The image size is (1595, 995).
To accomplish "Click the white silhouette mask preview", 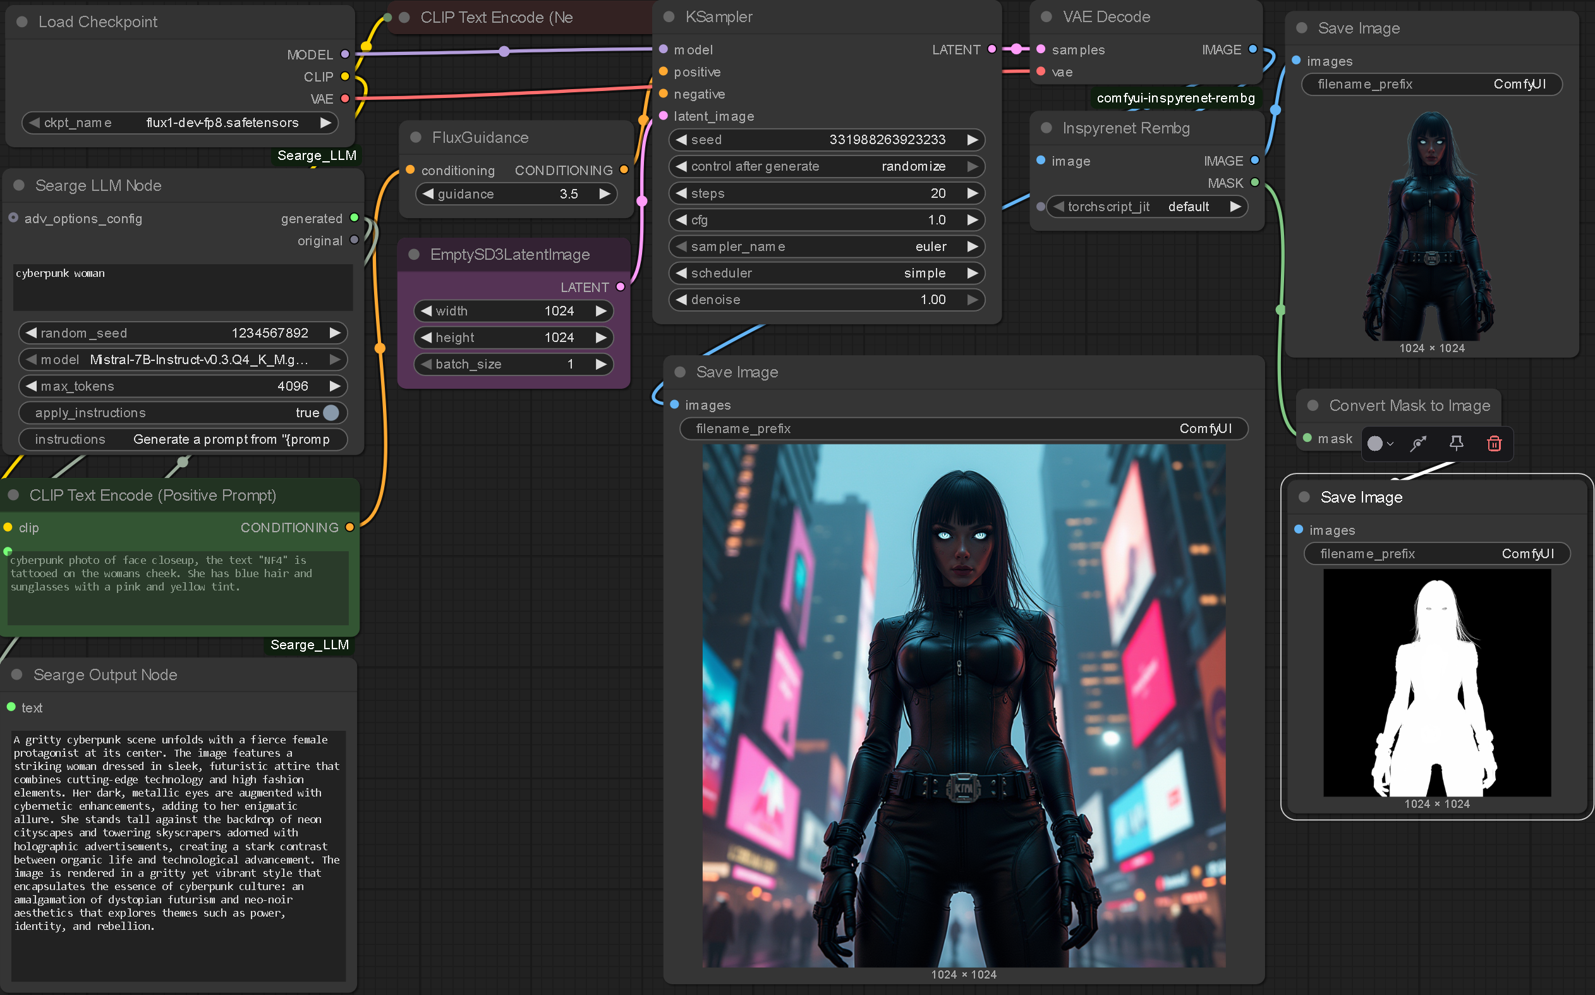I will [x=1436, y=683].
